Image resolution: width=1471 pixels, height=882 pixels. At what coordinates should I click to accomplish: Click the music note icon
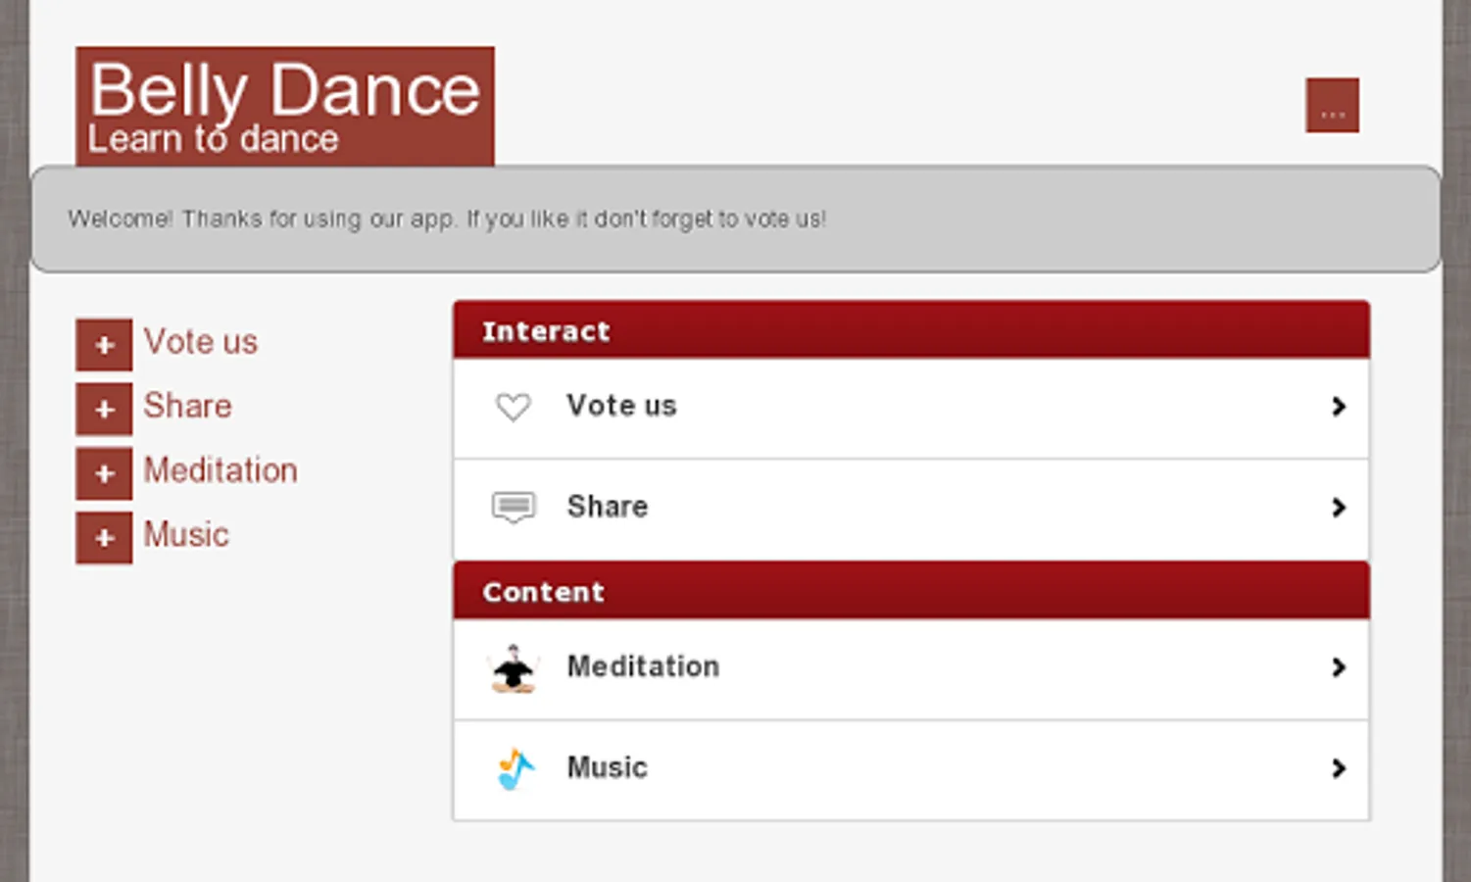pos(513,768)
